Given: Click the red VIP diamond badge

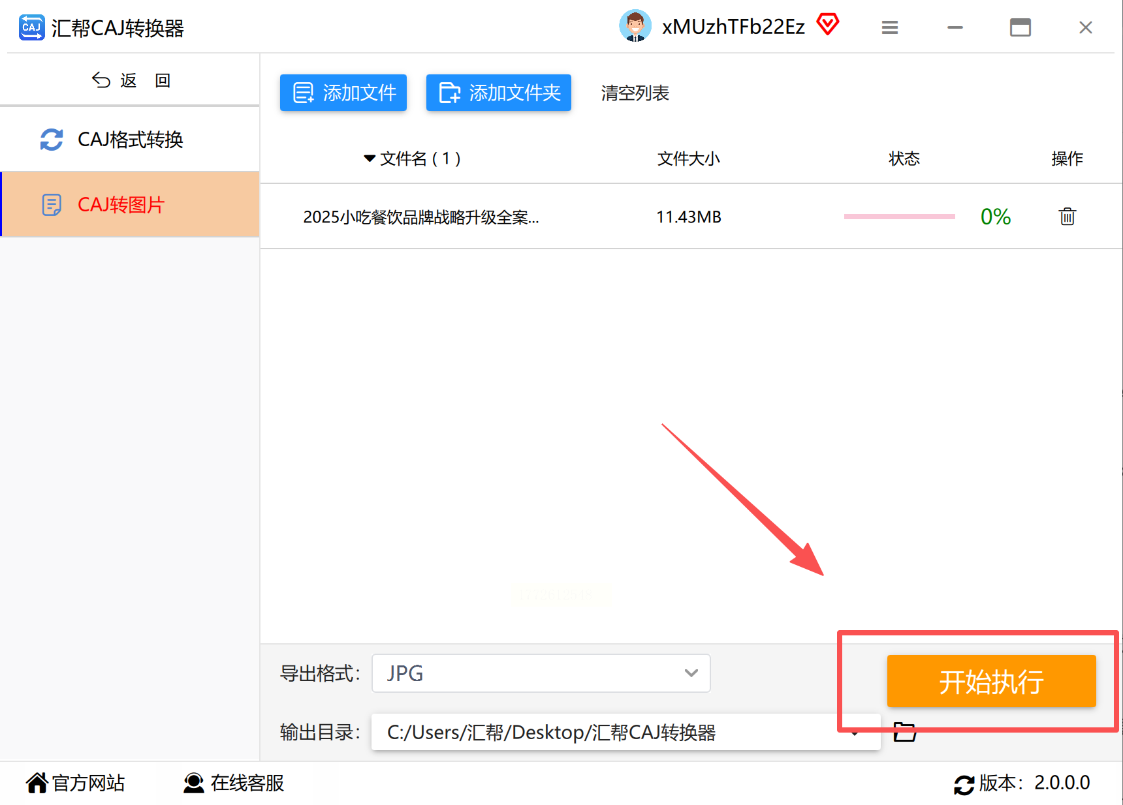Looking at the screenshot, I should 827,25.
